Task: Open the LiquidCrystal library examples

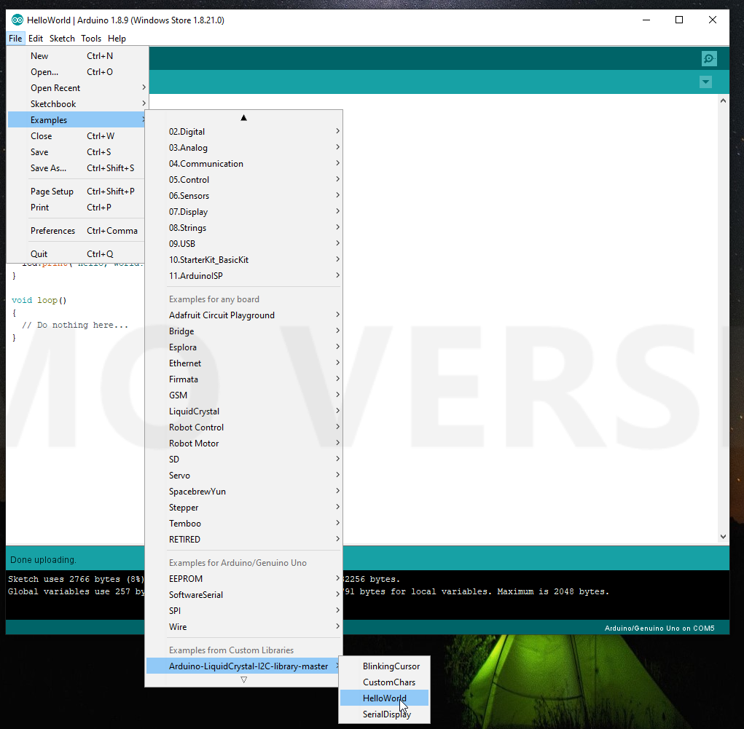Action: [x=244, y=411]
